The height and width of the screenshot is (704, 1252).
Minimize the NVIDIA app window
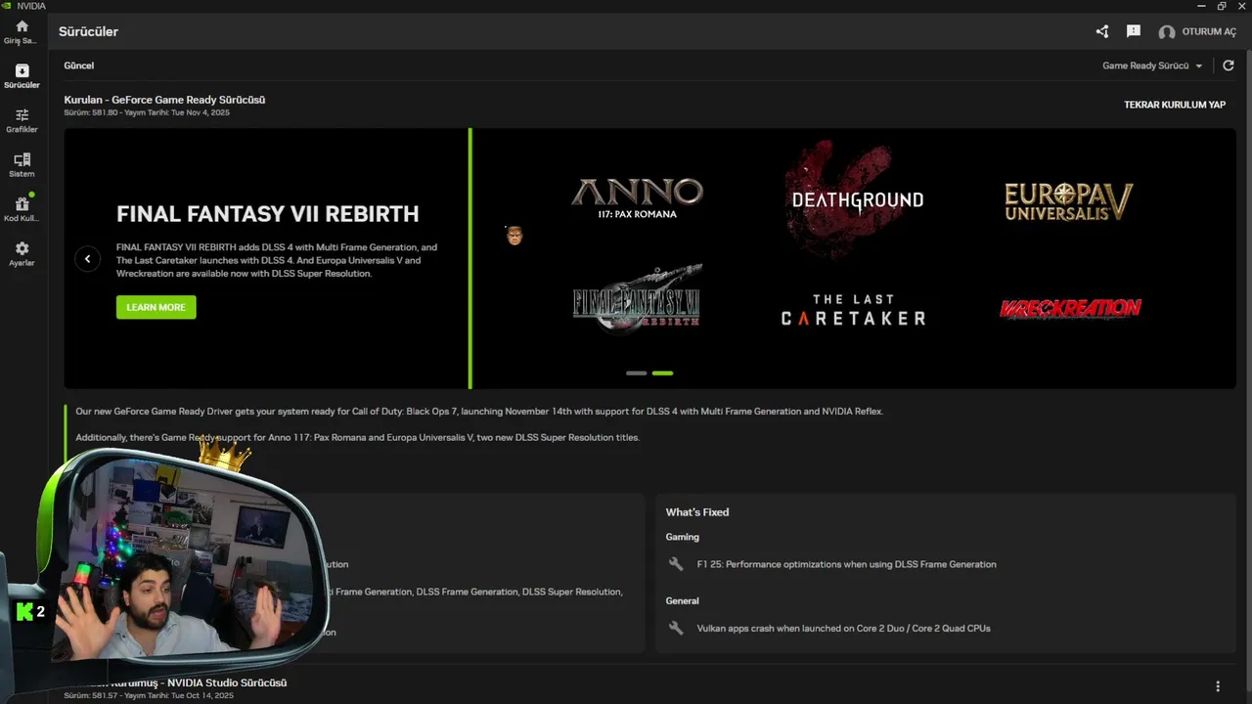(x=1201, y=6)
